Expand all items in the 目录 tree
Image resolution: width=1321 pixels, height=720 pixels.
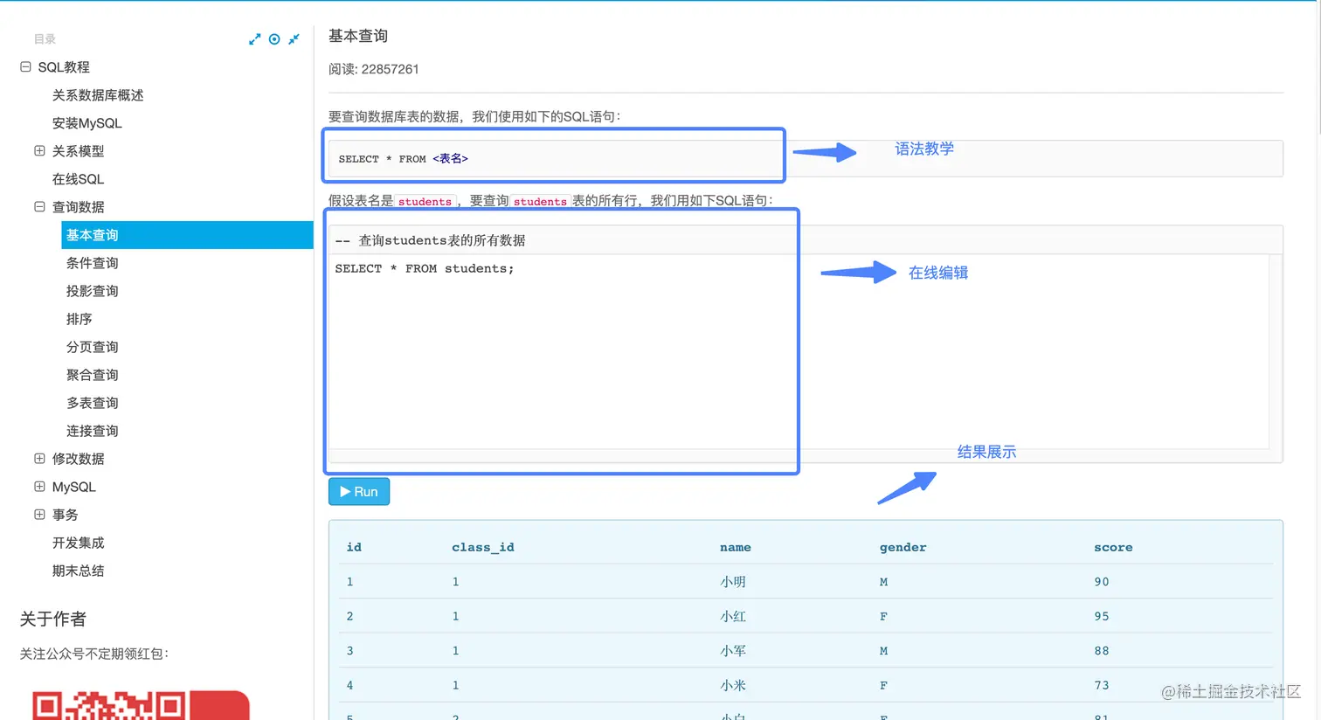(254, 39)
